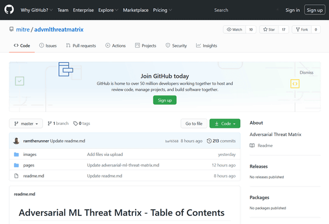Open the images folder name
This screenshot has height=224, width=329.
[x=30, y=154]
